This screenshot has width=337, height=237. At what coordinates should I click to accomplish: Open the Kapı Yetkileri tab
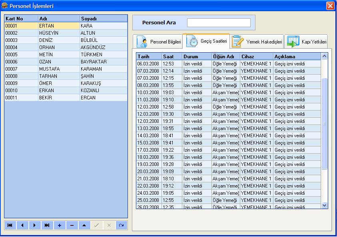pos(306,42)
